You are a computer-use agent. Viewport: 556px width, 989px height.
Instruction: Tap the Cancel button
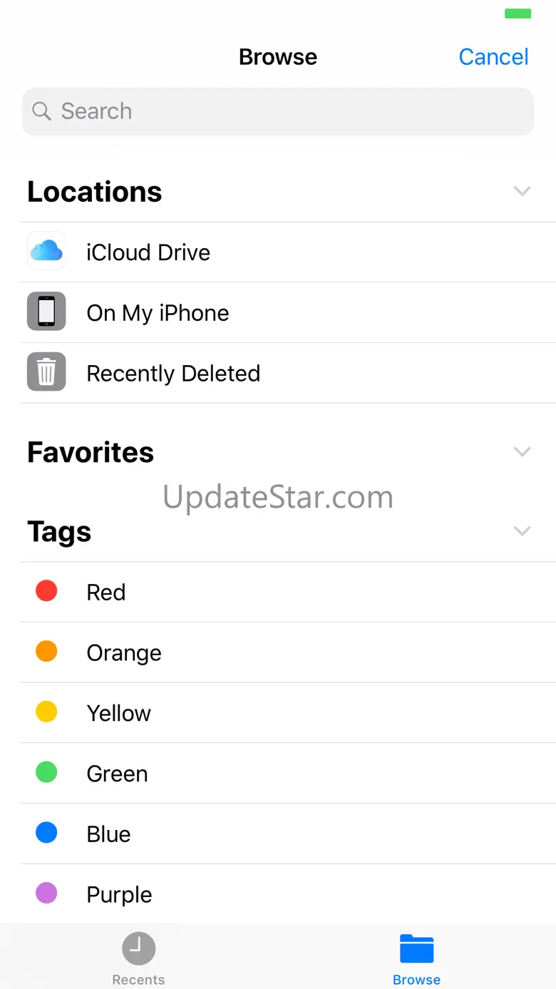click(x=493, y=57)
